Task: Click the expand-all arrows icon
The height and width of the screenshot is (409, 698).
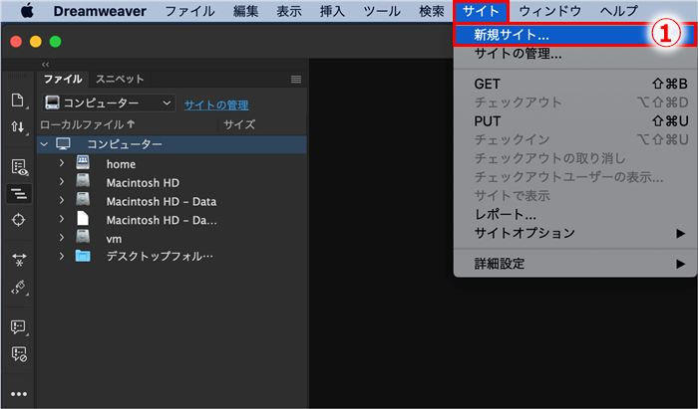Action: click(x=19, y=260)
